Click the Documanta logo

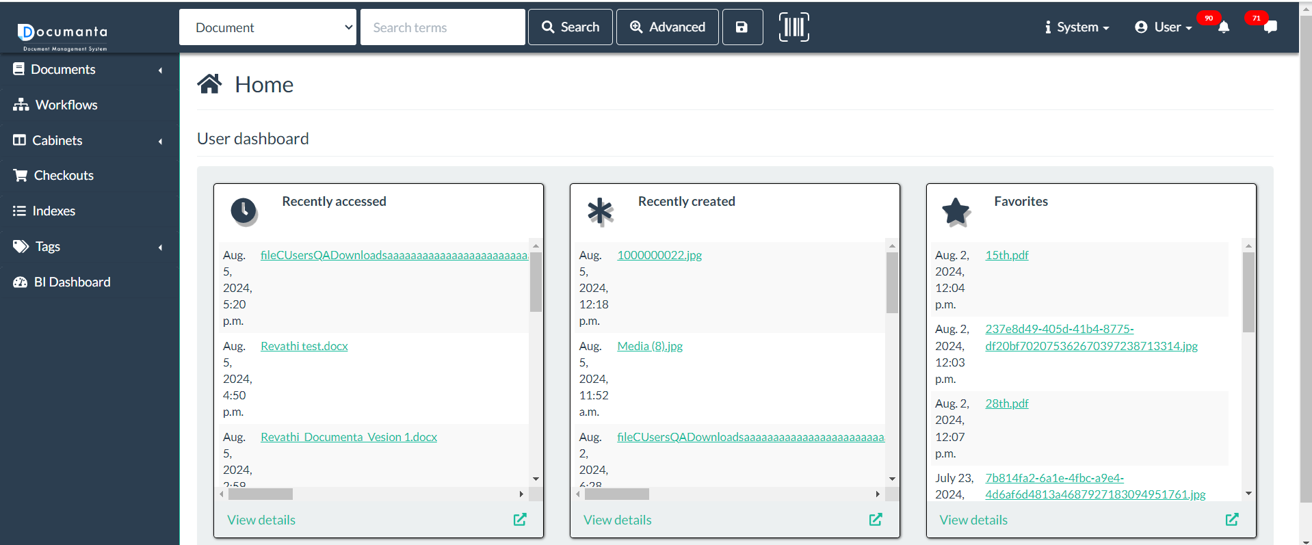click(x=63, y=36)
